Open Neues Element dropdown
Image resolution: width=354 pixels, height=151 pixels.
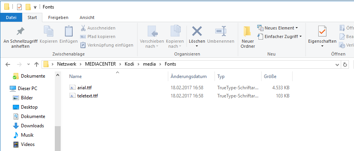coord(278,28)
